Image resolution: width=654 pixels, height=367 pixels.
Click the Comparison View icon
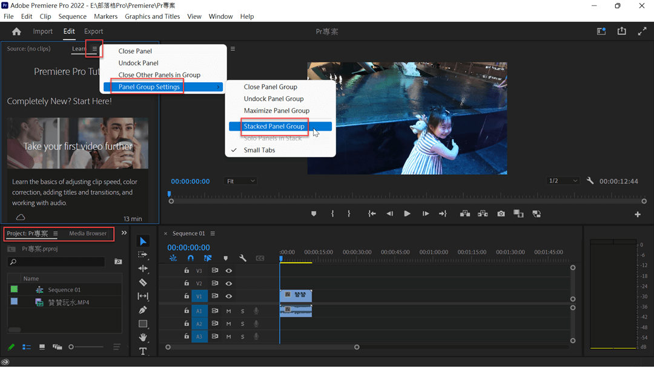point(518,213)
